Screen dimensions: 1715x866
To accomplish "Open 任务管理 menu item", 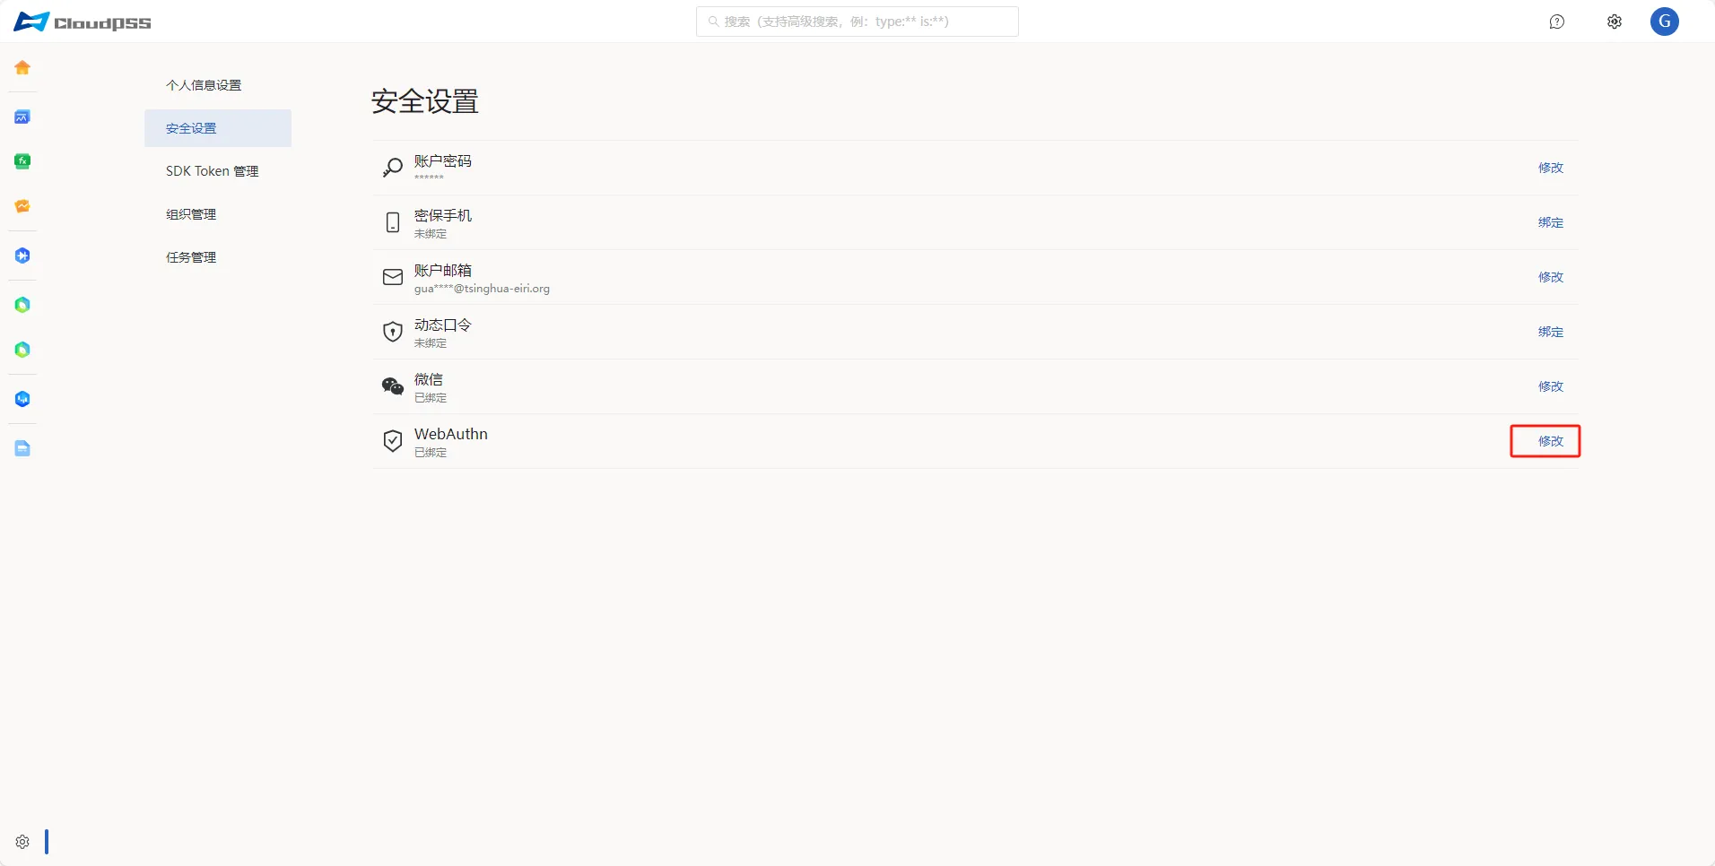I will [x=218, y=257].
